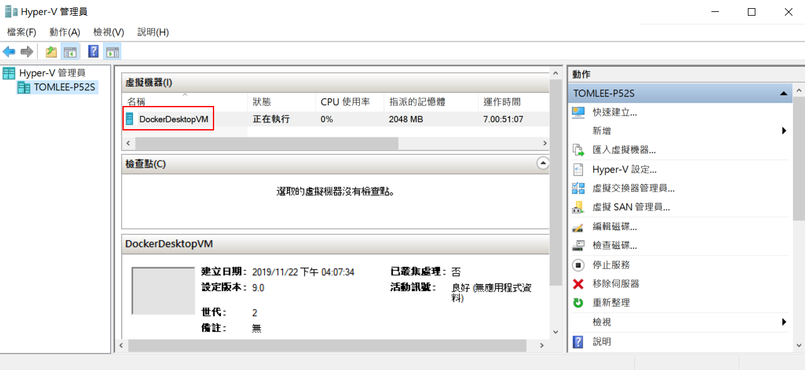Click the center pane vertical scrollbar
Image resolution: width=805 pixels, height=370 pixels.
pos(555,182)
